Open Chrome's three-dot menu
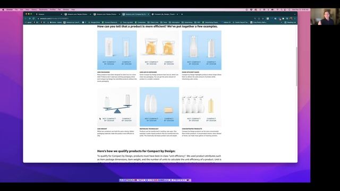This screenshot has width=340, height=191. pos(295,19)
